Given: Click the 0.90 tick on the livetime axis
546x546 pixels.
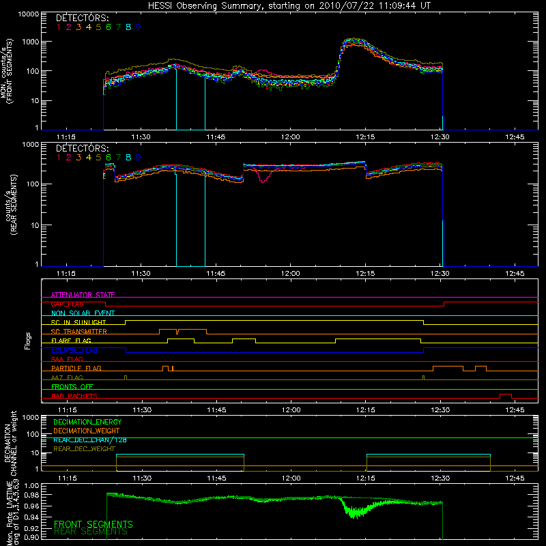Looking at the screenshot, I should pyautogui.click(x=31, y=537).
